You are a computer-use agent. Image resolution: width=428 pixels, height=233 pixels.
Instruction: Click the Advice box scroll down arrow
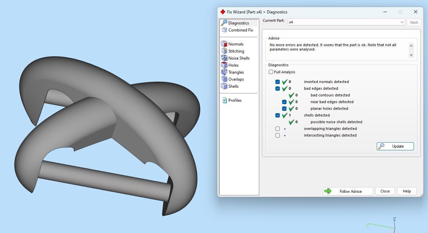click(x=411, y=55)
